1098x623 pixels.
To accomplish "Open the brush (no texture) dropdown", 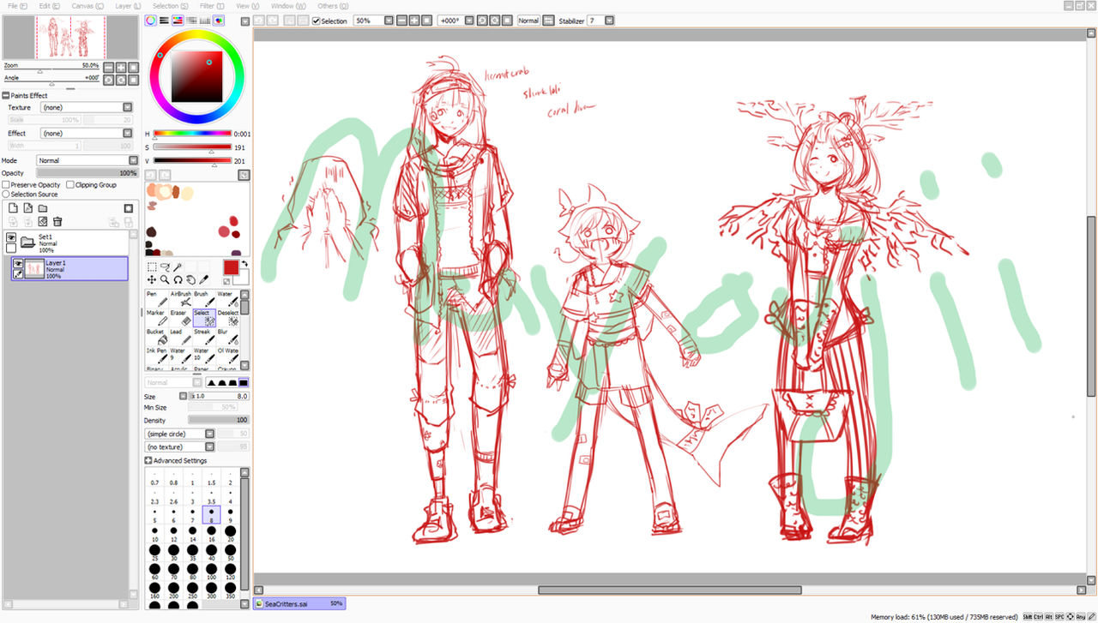I will (210, 447).
